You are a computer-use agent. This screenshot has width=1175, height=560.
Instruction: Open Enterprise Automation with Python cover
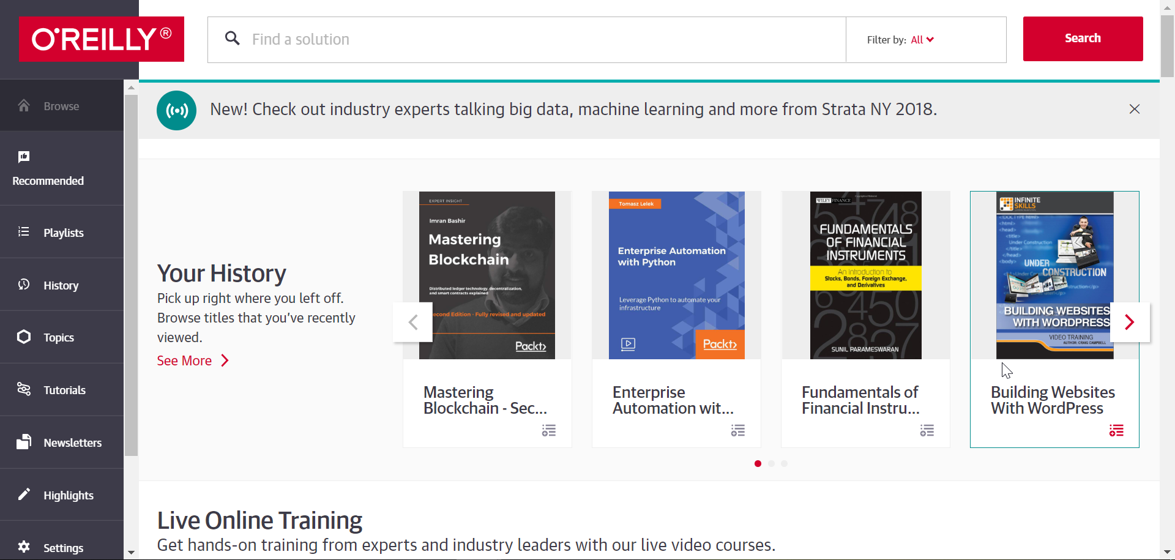click(x=677, y=275)
